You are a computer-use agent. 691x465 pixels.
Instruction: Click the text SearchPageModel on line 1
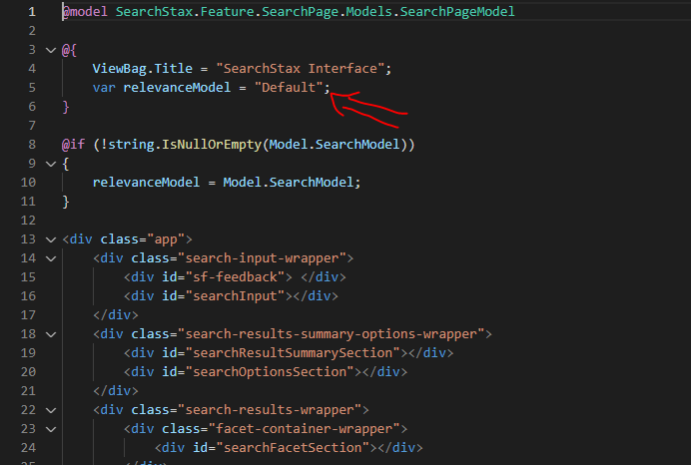[x=457, y=11]
